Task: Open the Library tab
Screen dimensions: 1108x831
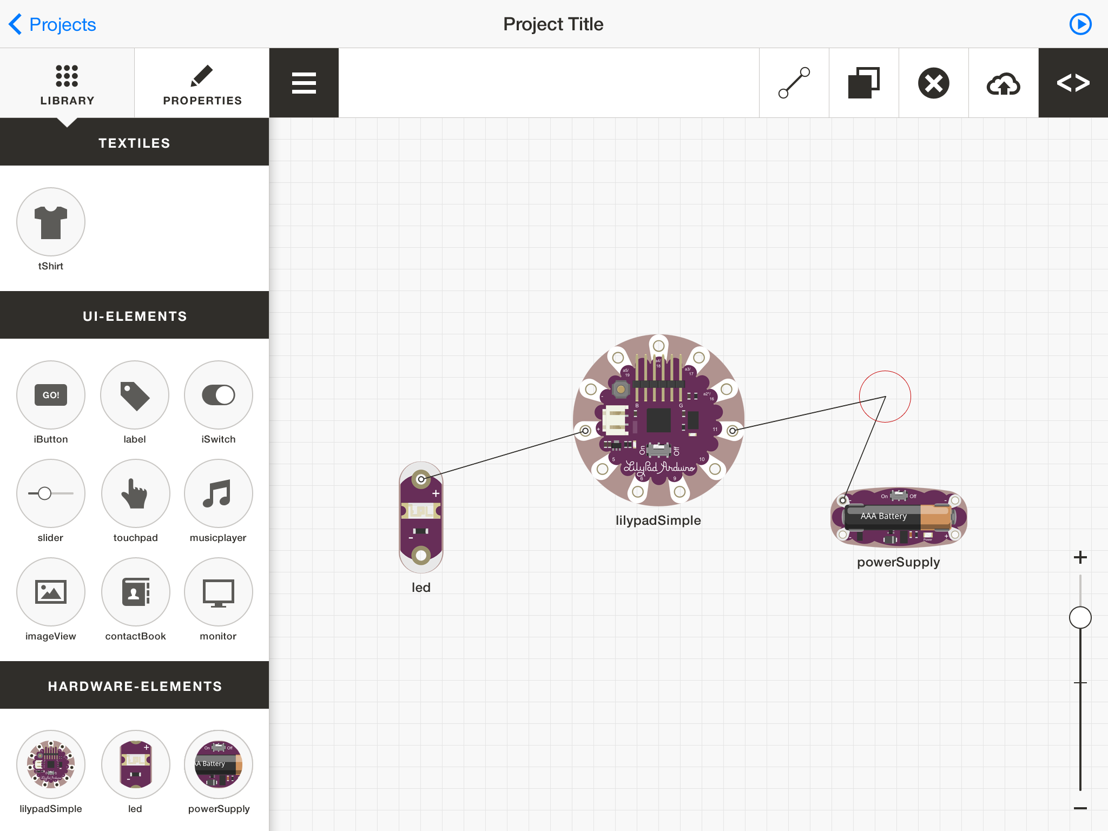Action: [67, 83]
